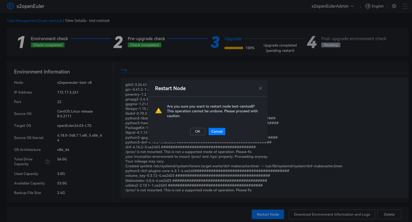Switch to the Log tab
Screen dimensions: 412x222
tap(124, 70)
